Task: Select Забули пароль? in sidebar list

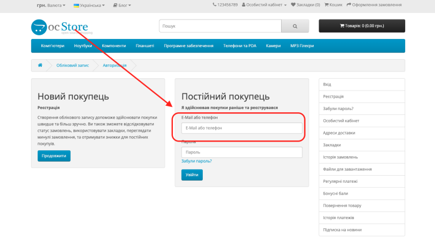Action: (x=362, y=109)
